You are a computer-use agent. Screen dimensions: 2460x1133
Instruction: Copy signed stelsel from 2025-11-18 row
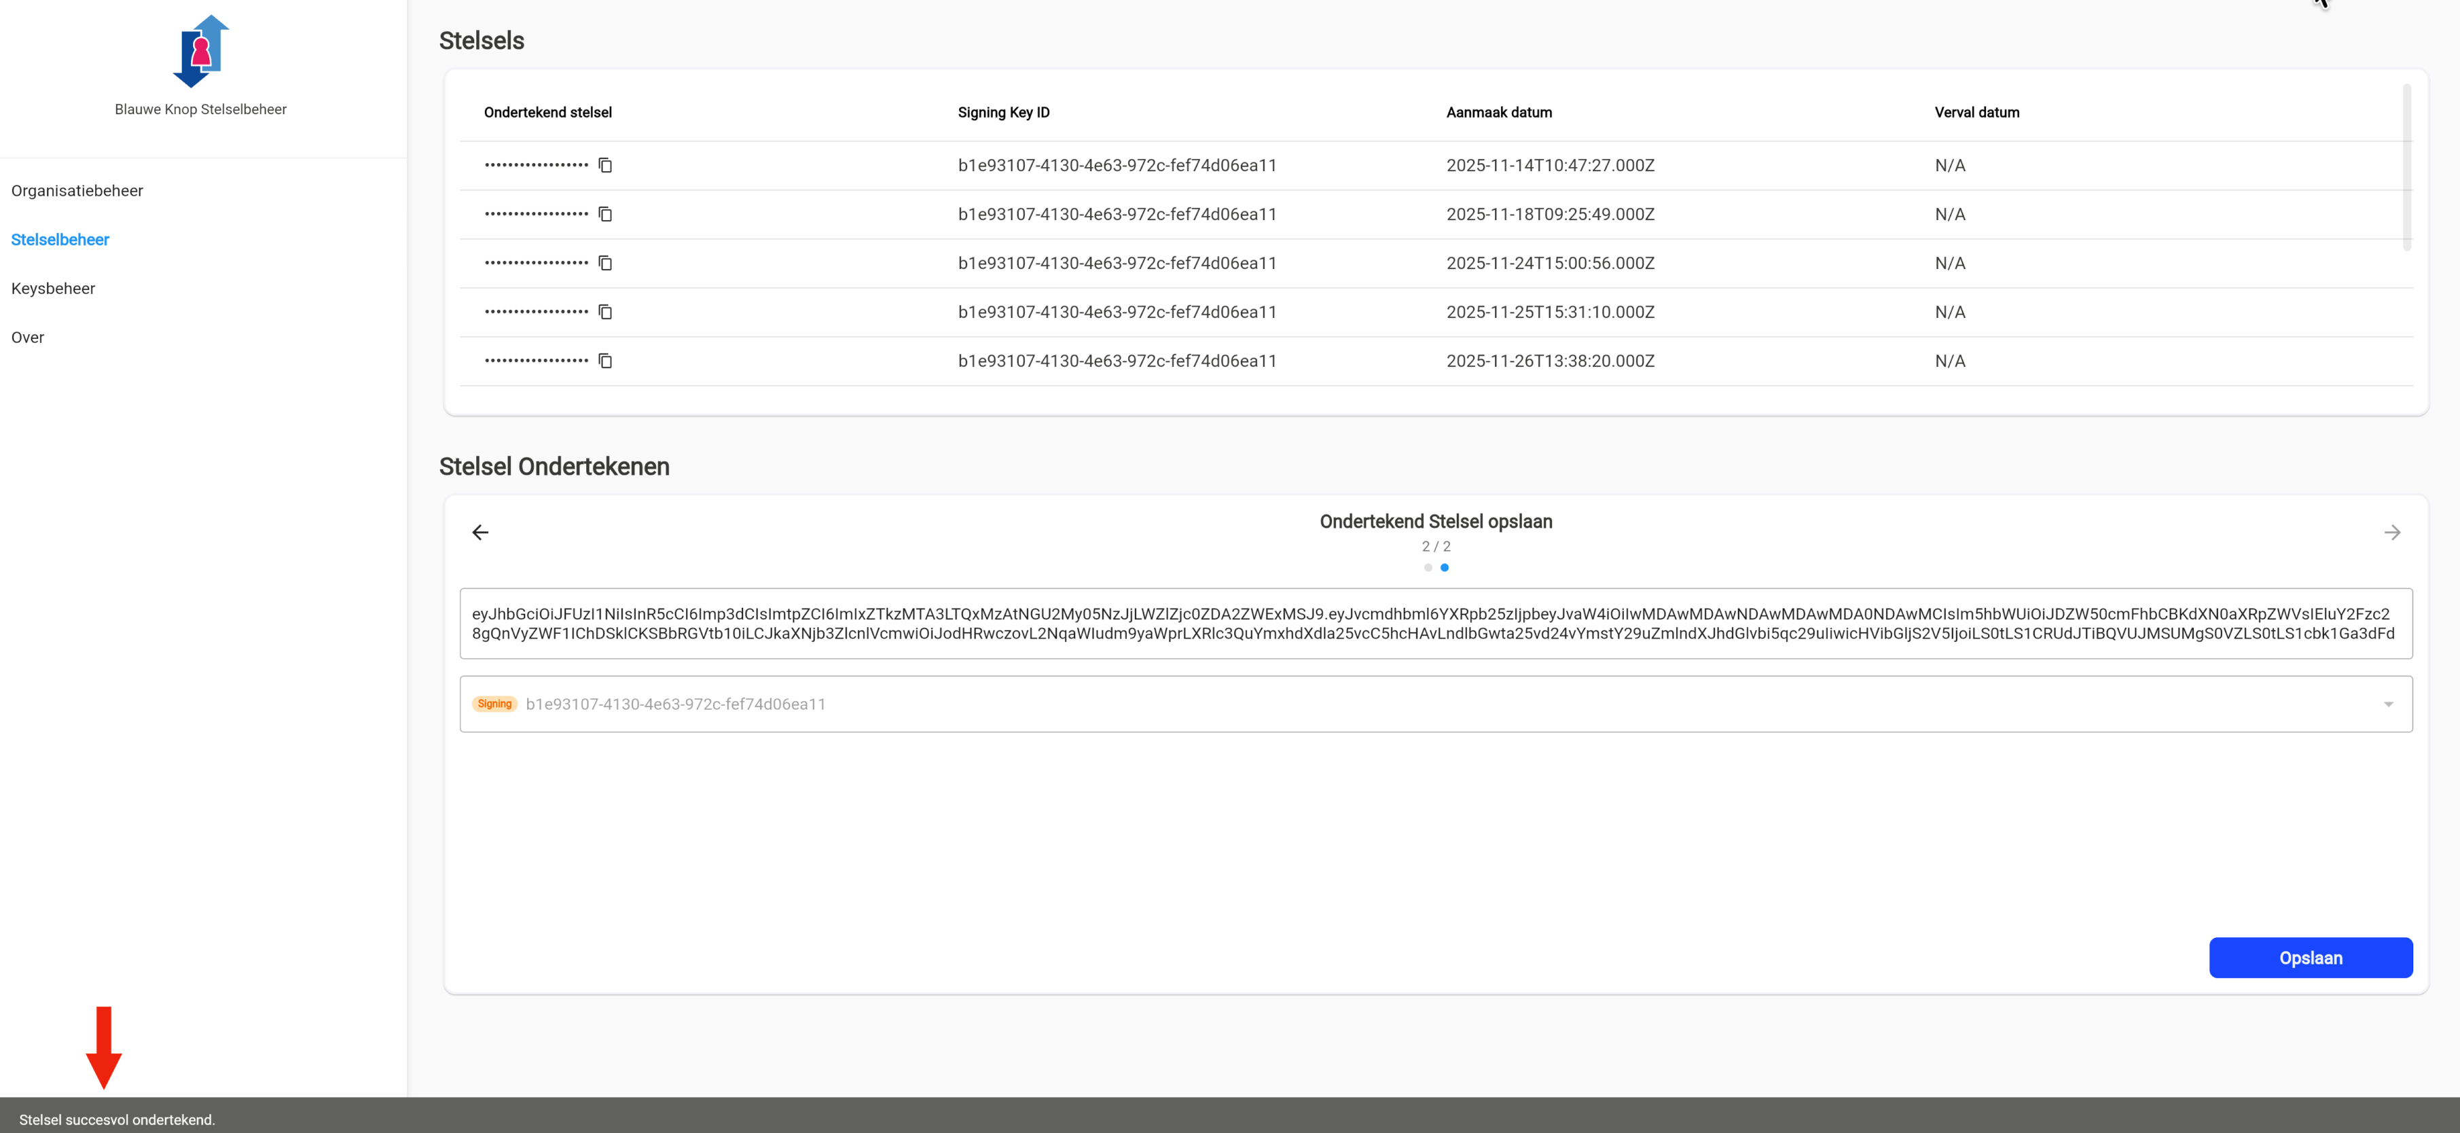[x=604, y=214]
